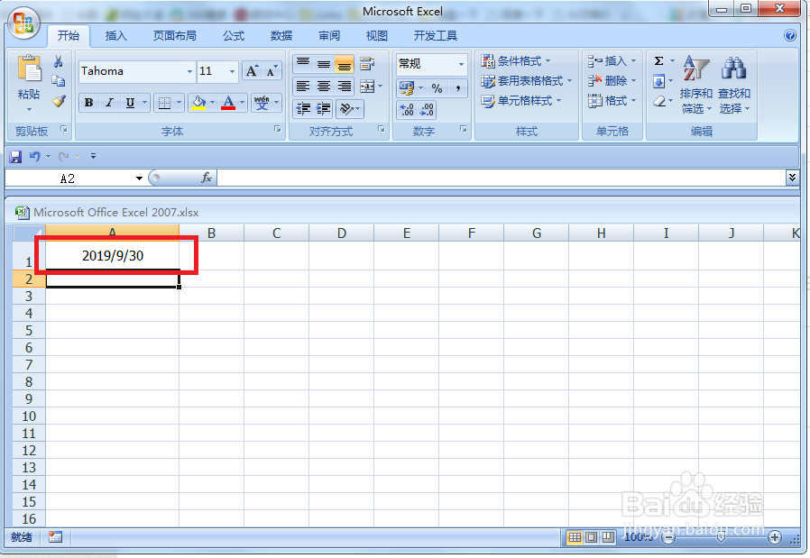Toggle top vertical alignment
This screenshot has height=558, width=810.
pyautogui.click(x=303, y=64)
